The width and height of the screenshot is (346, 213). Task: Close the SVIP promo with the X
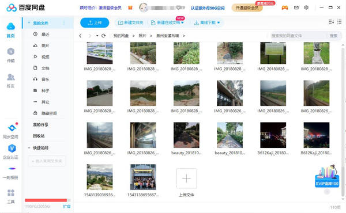pos(327,192)
